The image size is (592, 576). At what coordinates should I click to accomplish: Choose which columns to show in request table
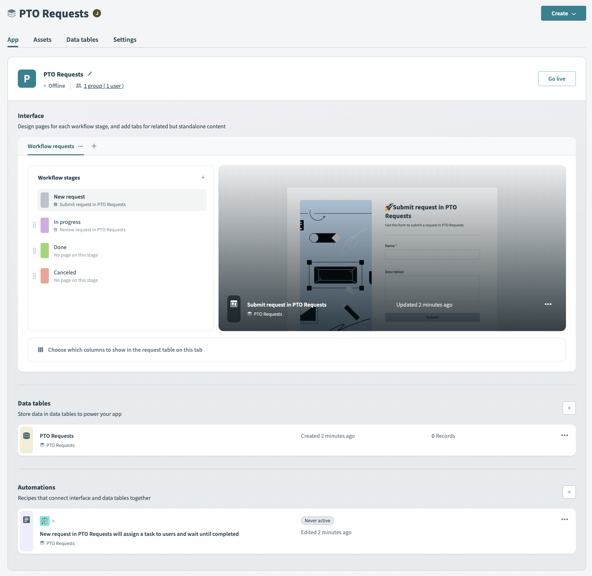[125, 350]
